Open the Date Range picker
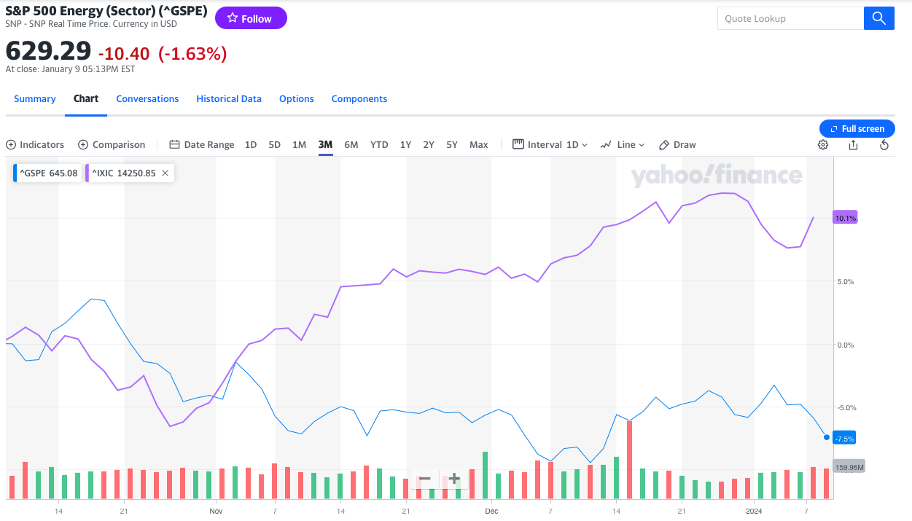Viewport: 912px width, 521px height. coord(202,145)
